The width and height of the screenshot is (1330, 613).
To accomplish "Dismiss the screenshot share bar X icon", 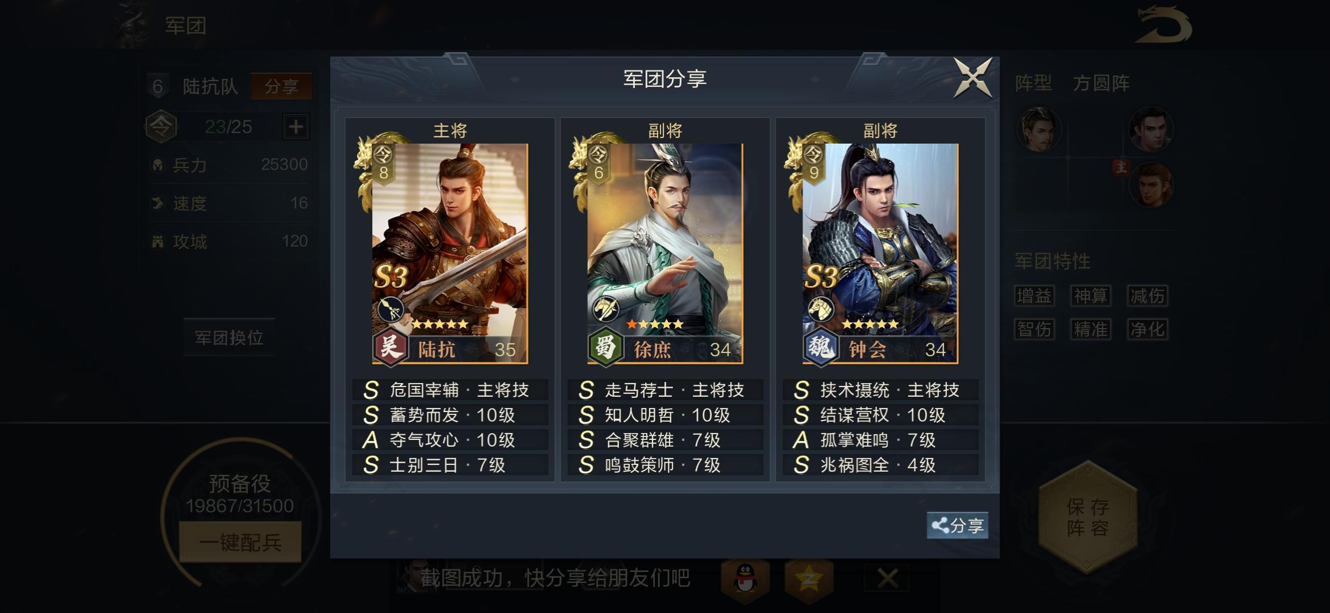I will click(887, 579).
